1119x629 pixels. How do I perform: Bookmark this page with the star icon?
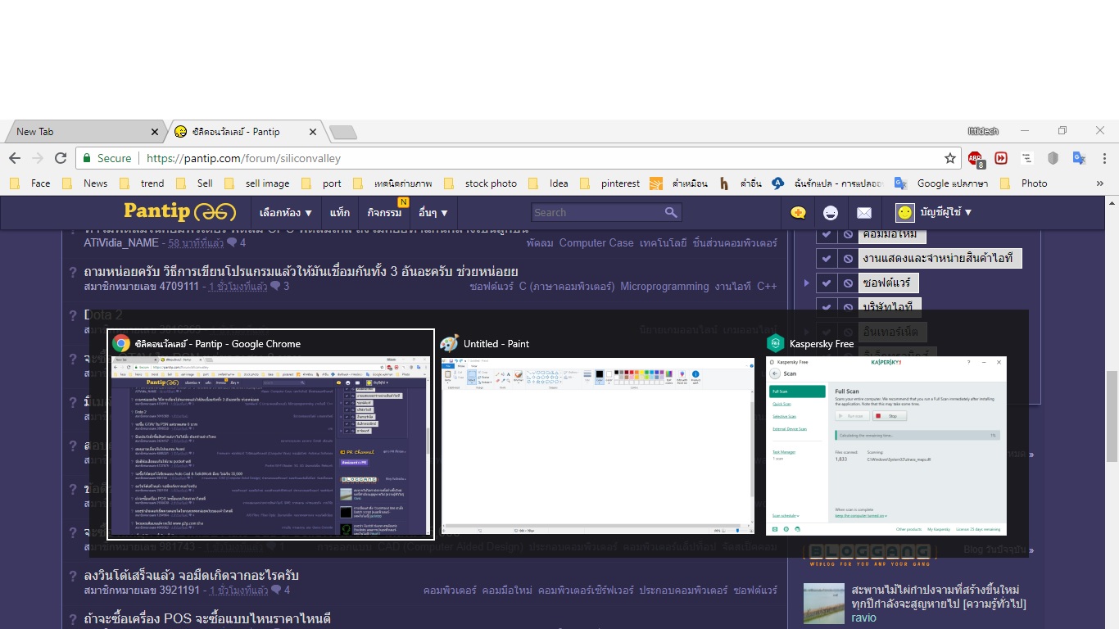950,158
